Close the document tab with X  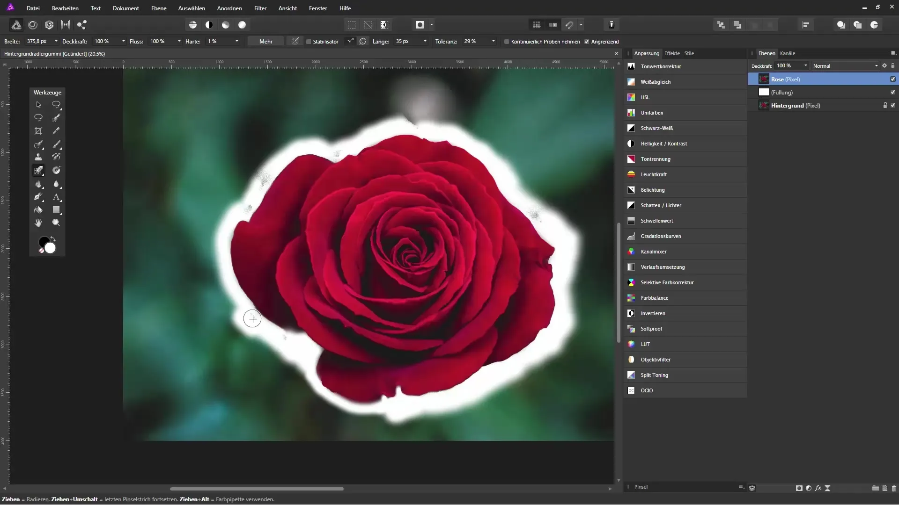click(x=617, y=54)
